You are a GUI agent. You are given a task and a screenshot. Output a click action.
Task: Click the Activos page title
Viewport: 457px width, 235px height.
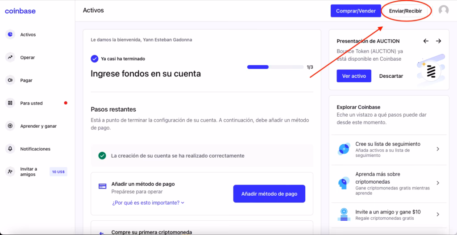pyautogui.click(x=93, y=11)
